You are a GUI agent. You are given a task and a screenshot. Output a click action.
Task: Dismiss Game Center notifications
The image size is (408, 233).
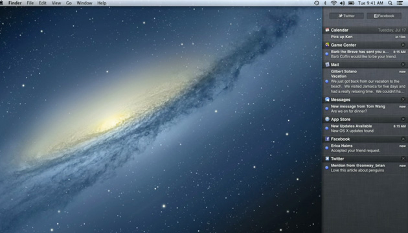[x=403, y=45]
